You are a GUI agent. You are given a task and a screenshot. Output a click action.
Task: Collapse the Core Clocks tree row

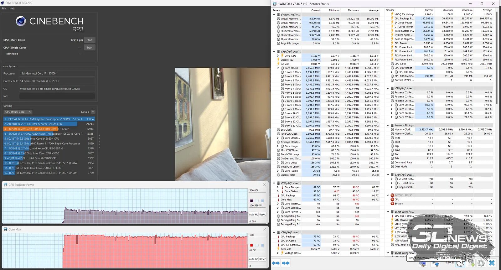pos(278,68)
